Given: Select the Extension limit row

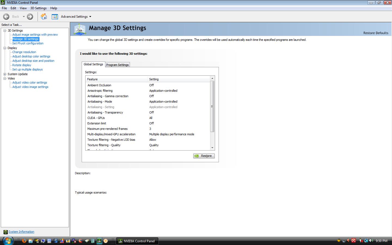Looking at the screenshot, I should pos(148,123).
